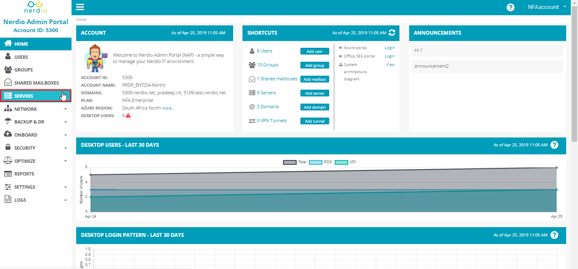Click the Add domain button
578x269 pixels.
(315, 107)
